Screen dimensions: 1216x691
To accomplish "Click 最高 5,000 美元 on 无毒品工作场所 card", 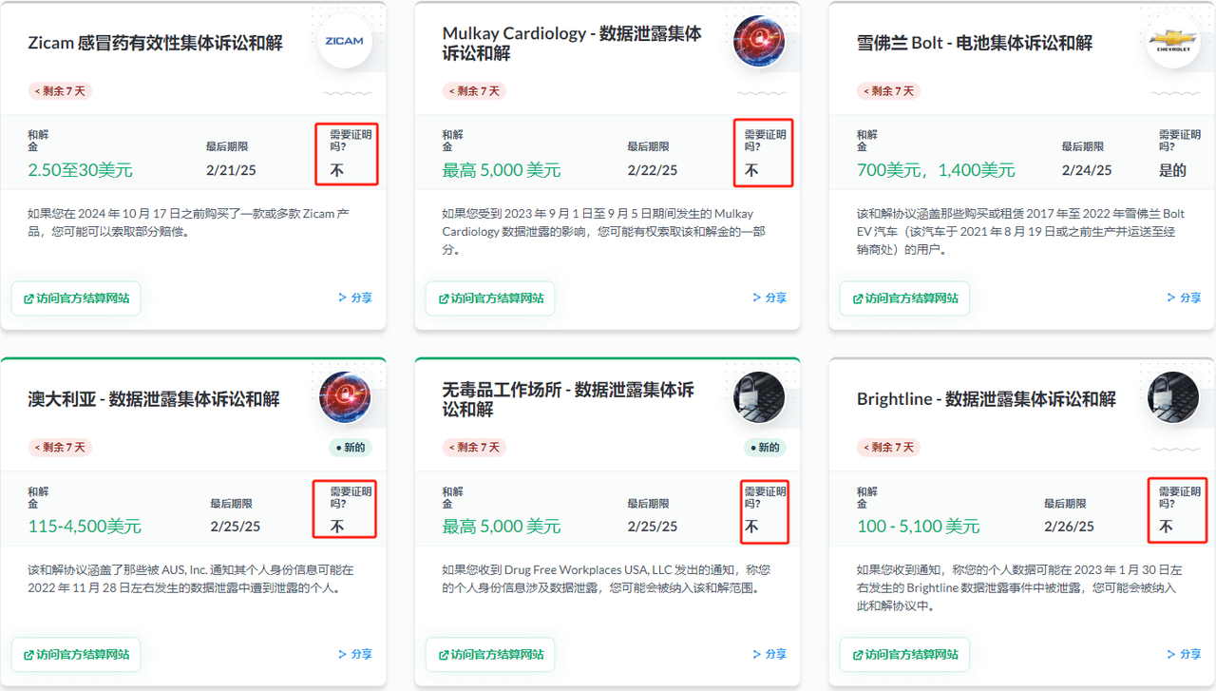I will tap(502, 527).
